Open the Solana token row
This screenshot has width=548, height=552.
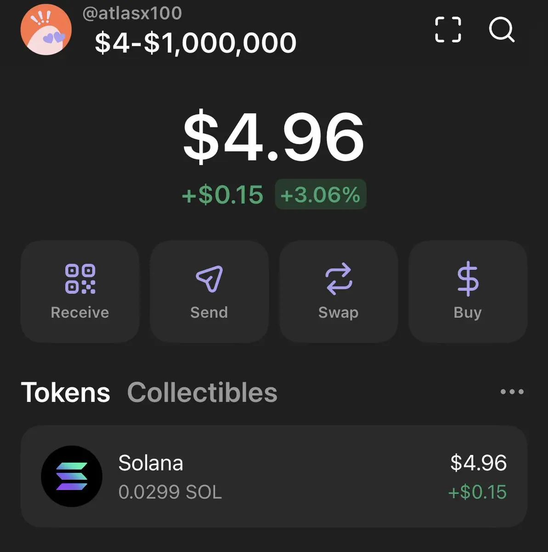(274, 477)
